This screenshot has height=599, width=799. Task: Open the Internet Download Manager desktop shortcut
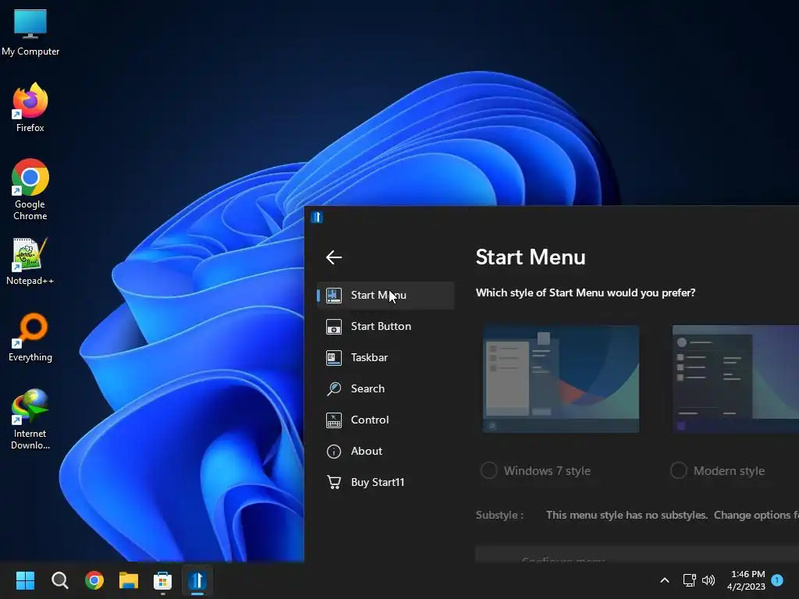click(30, 419)
